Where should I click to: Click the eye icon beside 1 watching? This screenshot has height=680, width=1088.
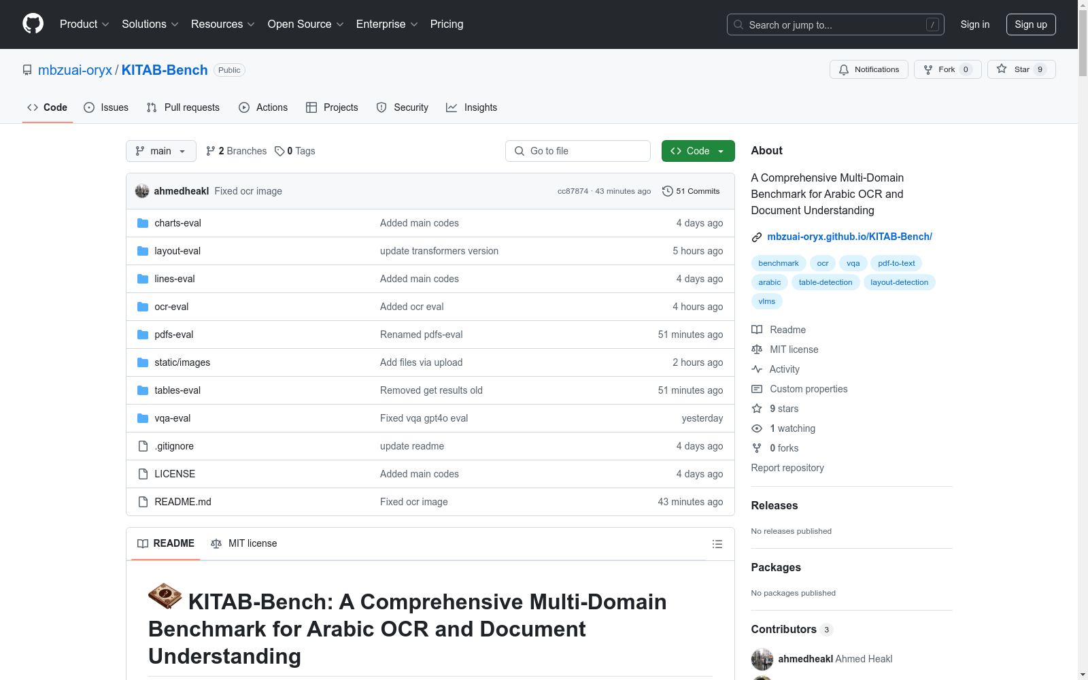757,428
